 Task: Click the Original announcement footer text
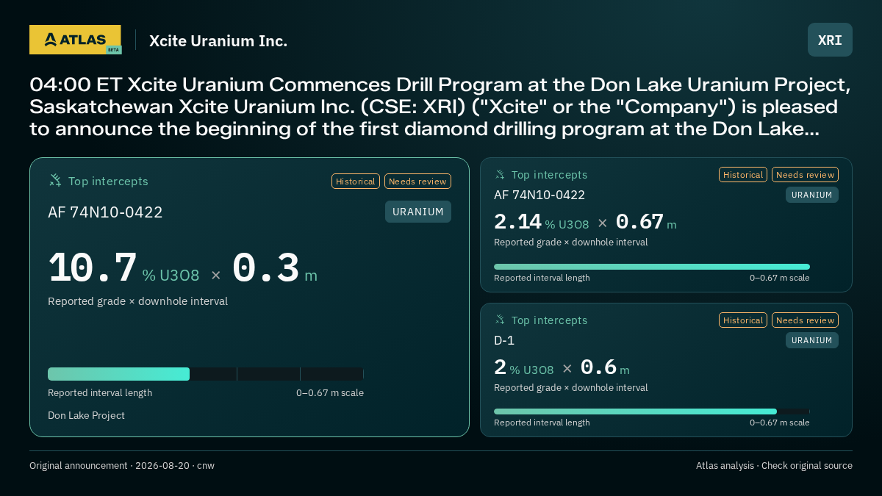pyautogui.click(x=122, y=466)
